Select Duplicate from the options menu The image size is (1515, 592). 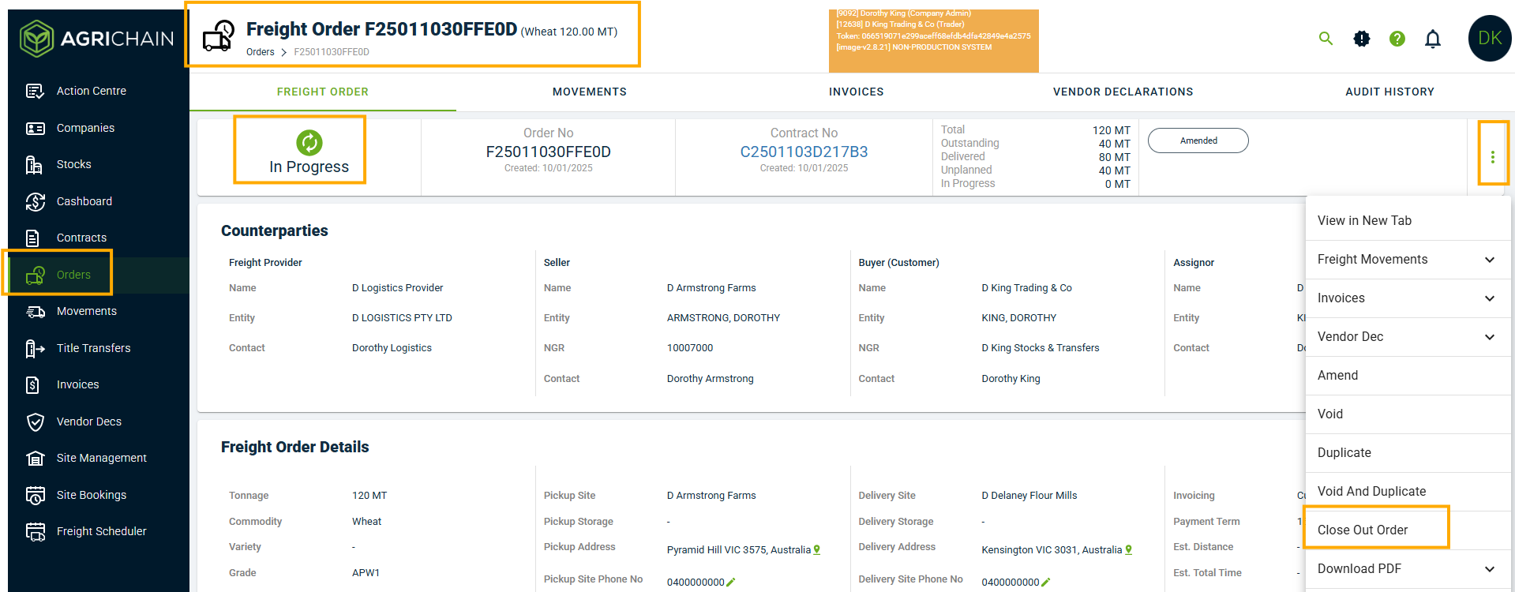[x=1408, y=453]
